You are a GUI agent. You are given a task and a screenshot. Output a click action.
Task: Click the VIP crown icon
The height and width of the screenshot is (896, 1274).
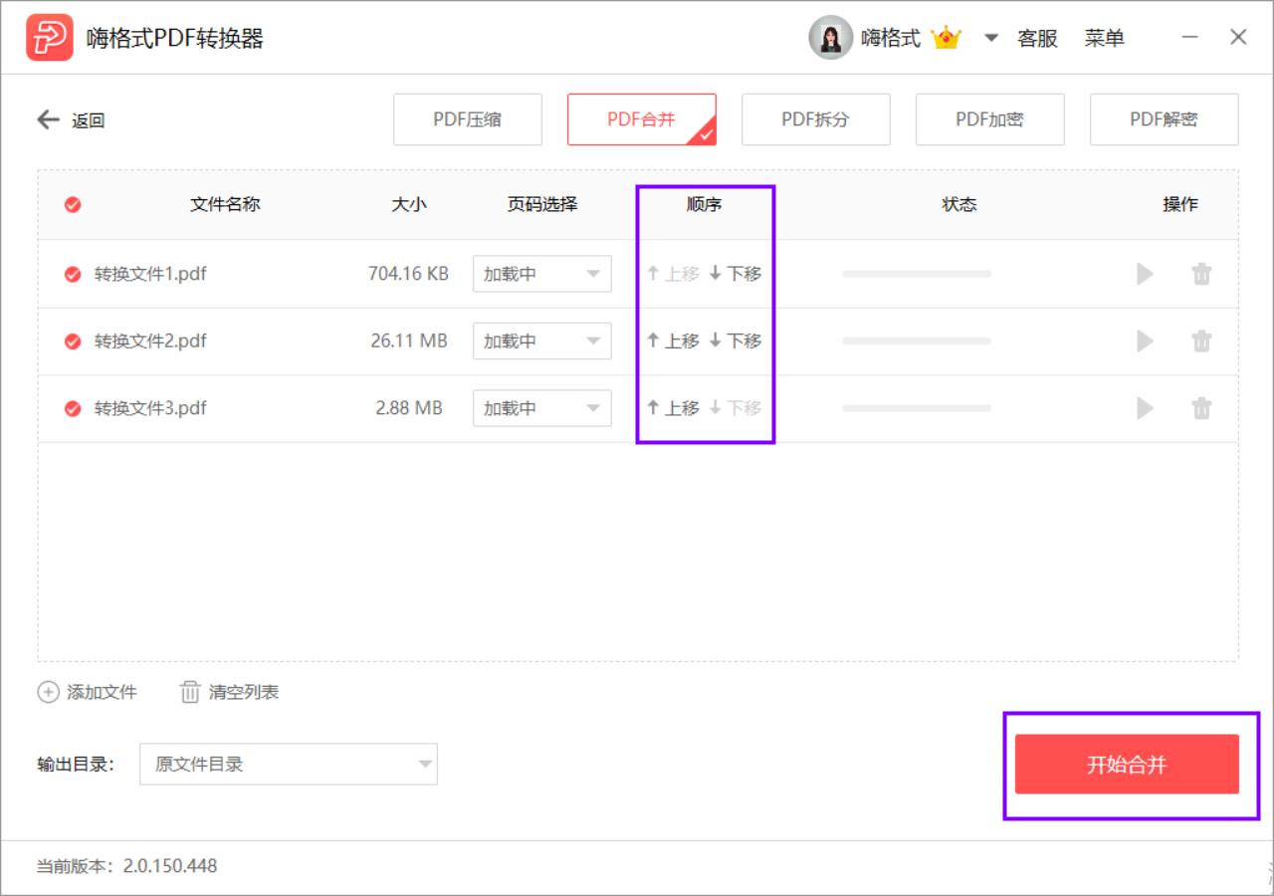pyautogui.click(x=946, y=39)
